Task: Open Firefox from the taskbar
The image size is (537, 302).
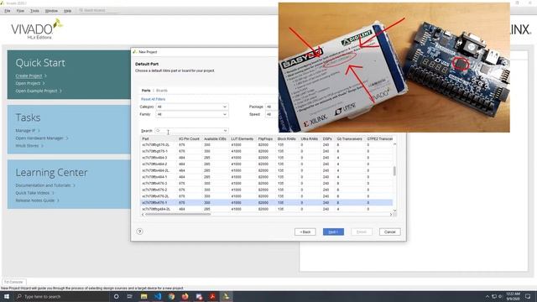Action: (x=185, y=296)
